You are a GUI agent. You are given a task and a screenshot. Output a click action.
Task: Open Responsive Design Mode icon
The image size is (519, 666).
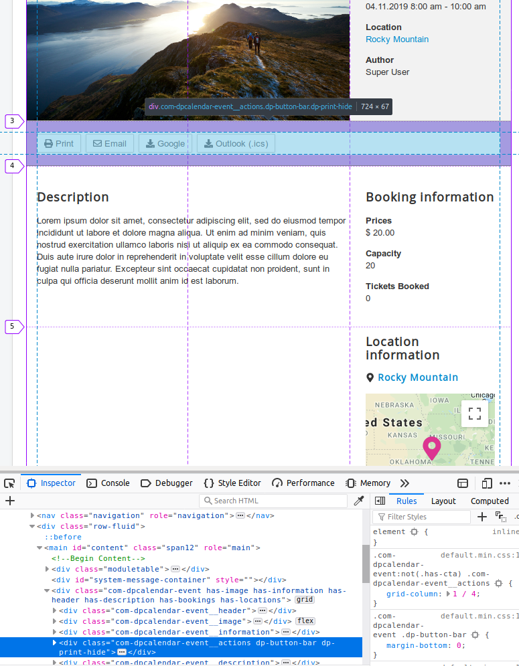(x=487, y=483)
